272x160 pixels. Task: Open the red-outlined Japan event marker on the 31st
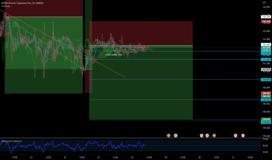[x=243, y=136]
